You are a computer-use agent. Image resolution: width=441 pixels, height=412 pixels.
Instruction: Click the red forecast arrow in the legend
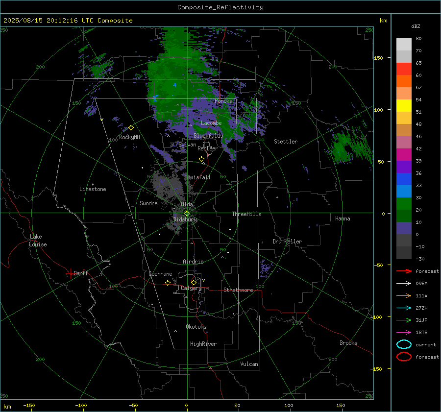tap(404, 271)
